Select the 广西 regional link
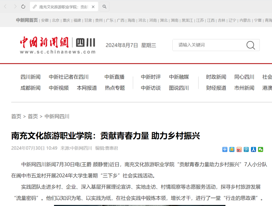 click(x=121, y=20)
